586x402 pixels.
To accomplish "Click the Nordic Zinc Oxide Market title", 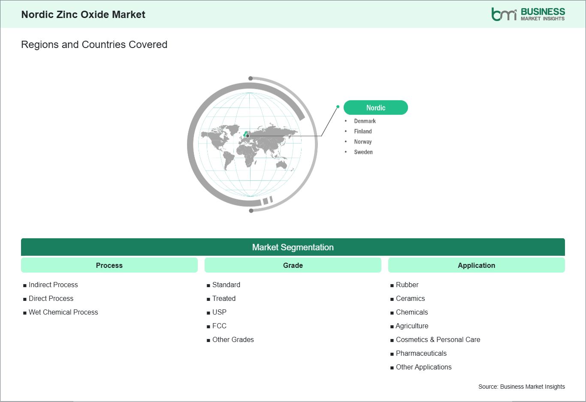I will 83,15.
